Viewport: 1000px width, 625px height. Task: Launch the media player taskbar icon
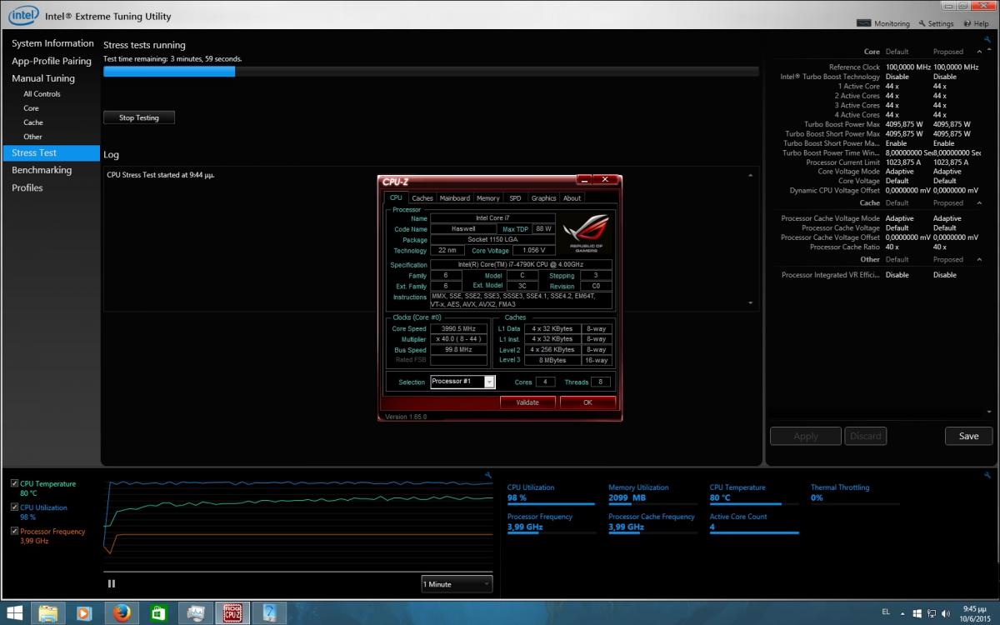coord(83,612)
